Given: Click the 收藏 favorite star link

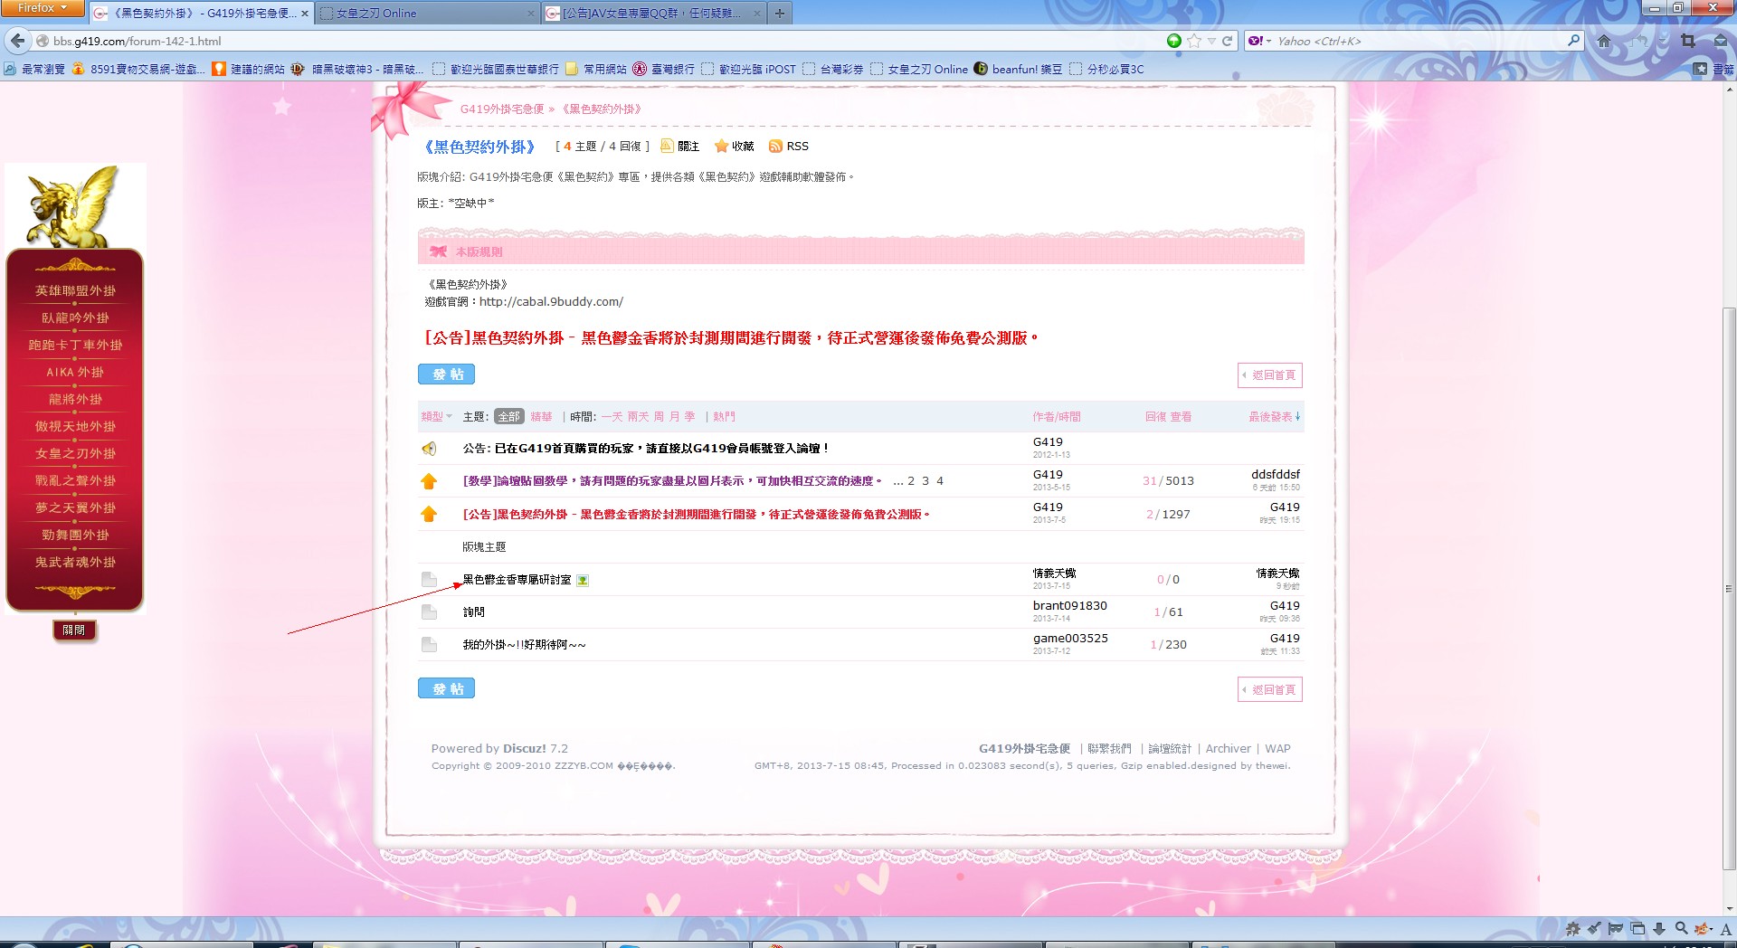Looking at the screenshot, I should (734, 147).
